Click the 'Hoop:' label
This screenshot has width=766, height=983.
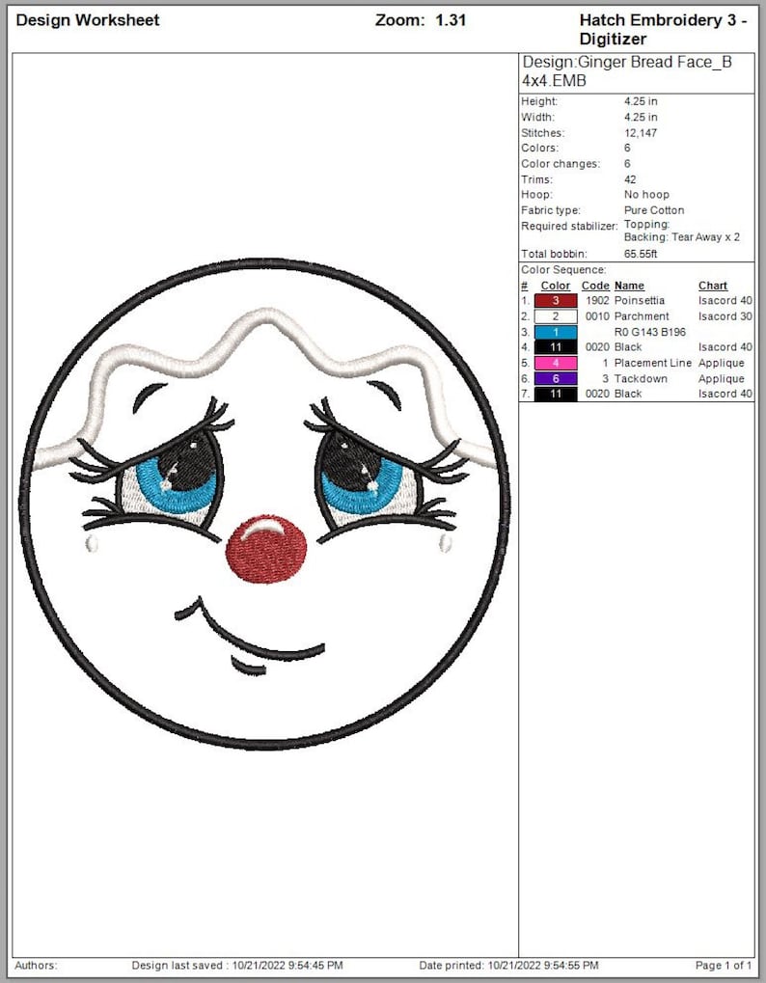536,194
